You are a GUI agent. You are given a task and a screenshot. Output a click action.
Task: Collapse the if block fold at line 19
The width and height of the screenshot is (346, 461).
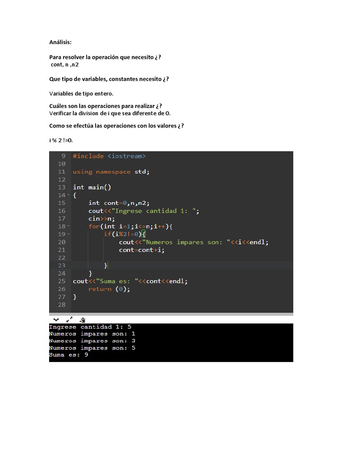coord(68,234)
